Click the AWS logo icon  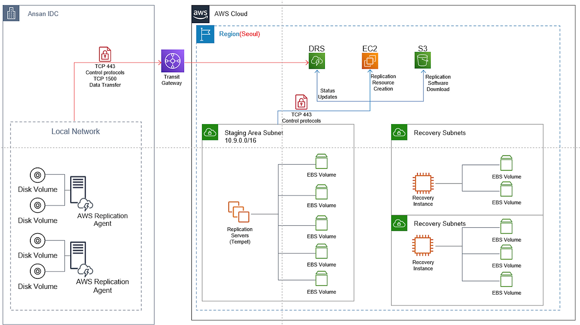(200, 14)
